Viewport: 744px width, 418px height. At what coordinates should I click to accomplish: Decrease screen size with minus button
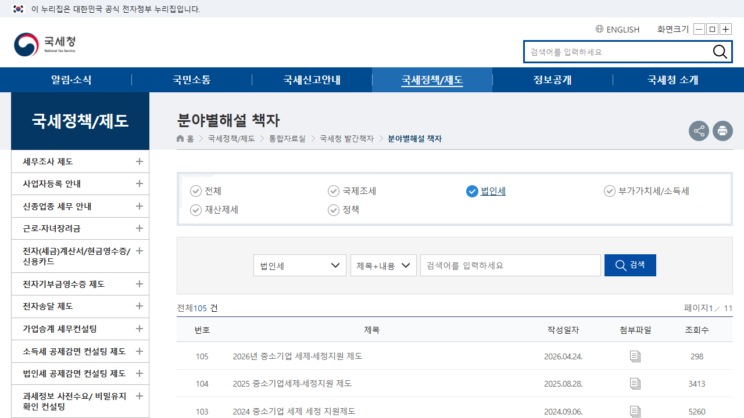pos(699,29)
